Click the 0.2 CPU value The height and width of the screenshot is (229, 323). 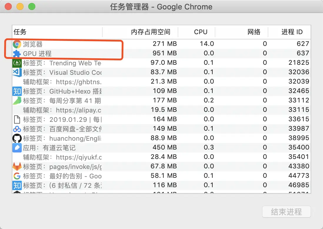point(209,100)
